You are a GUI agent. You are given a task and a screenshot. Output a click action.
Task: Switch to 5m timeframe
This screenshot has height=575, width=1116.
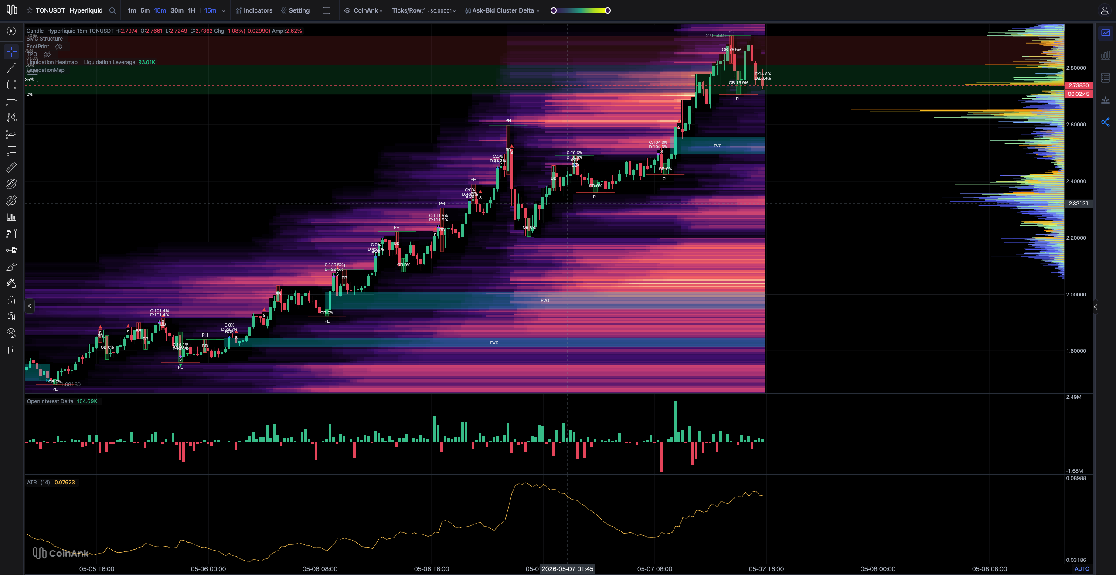coord(145,10)
